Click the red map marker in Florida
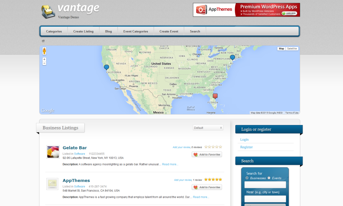This screenshot has height=206, width=343. tap(215, 96)
